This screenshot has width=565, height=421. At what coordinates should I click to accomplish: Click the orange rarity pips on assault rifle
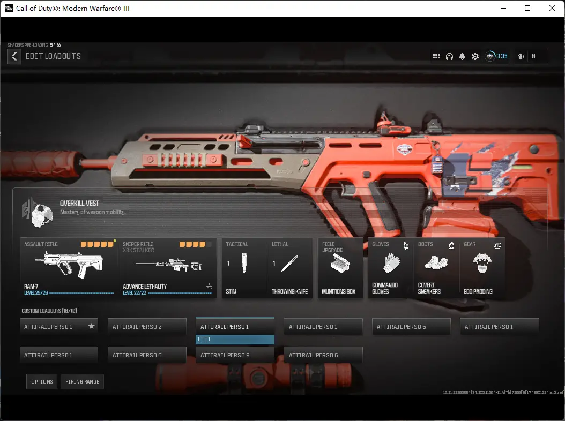(x=97, y=245)
